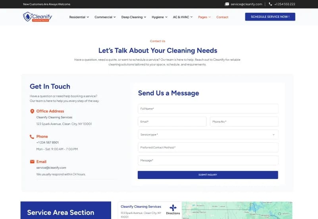
Task: Expand the Hygiene menu chevron
Action: click(x=166, y=17)
